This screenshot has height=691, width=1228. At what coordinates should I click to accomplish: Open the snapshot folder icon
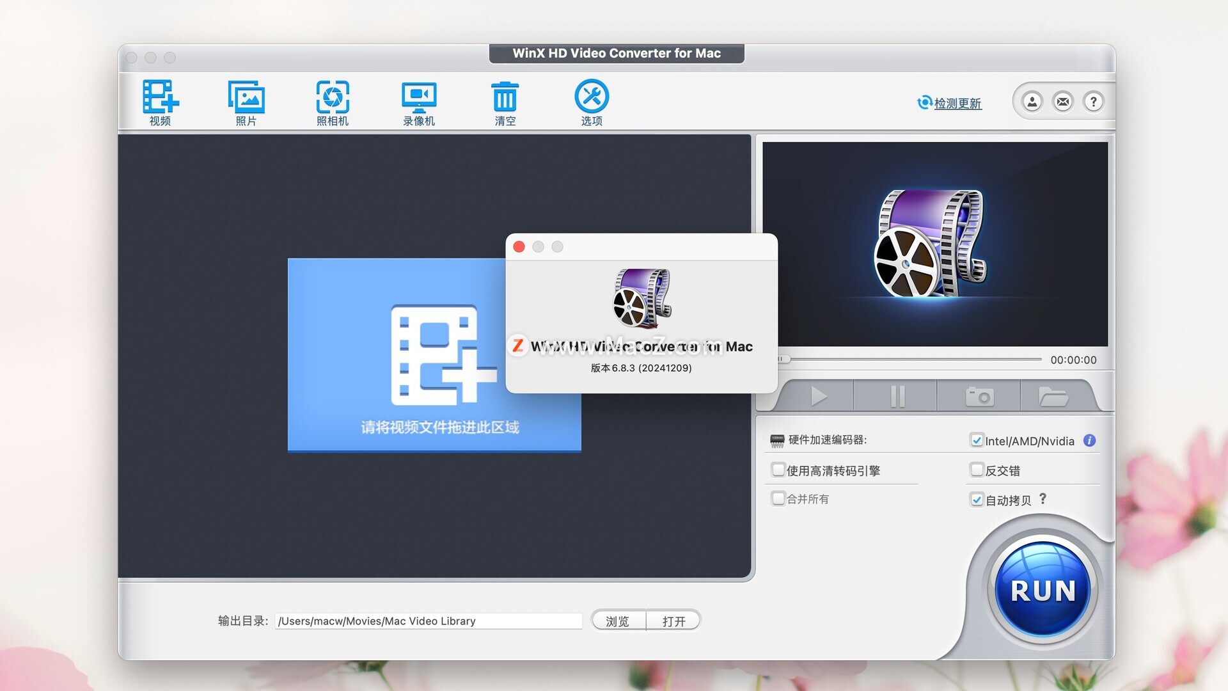point(1054,396)
